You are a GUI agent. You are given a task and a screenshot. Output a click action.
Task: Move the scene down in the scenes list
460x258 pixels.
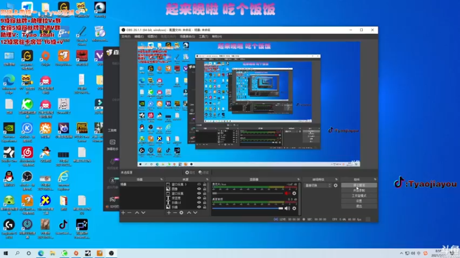[x=143, y=213]
